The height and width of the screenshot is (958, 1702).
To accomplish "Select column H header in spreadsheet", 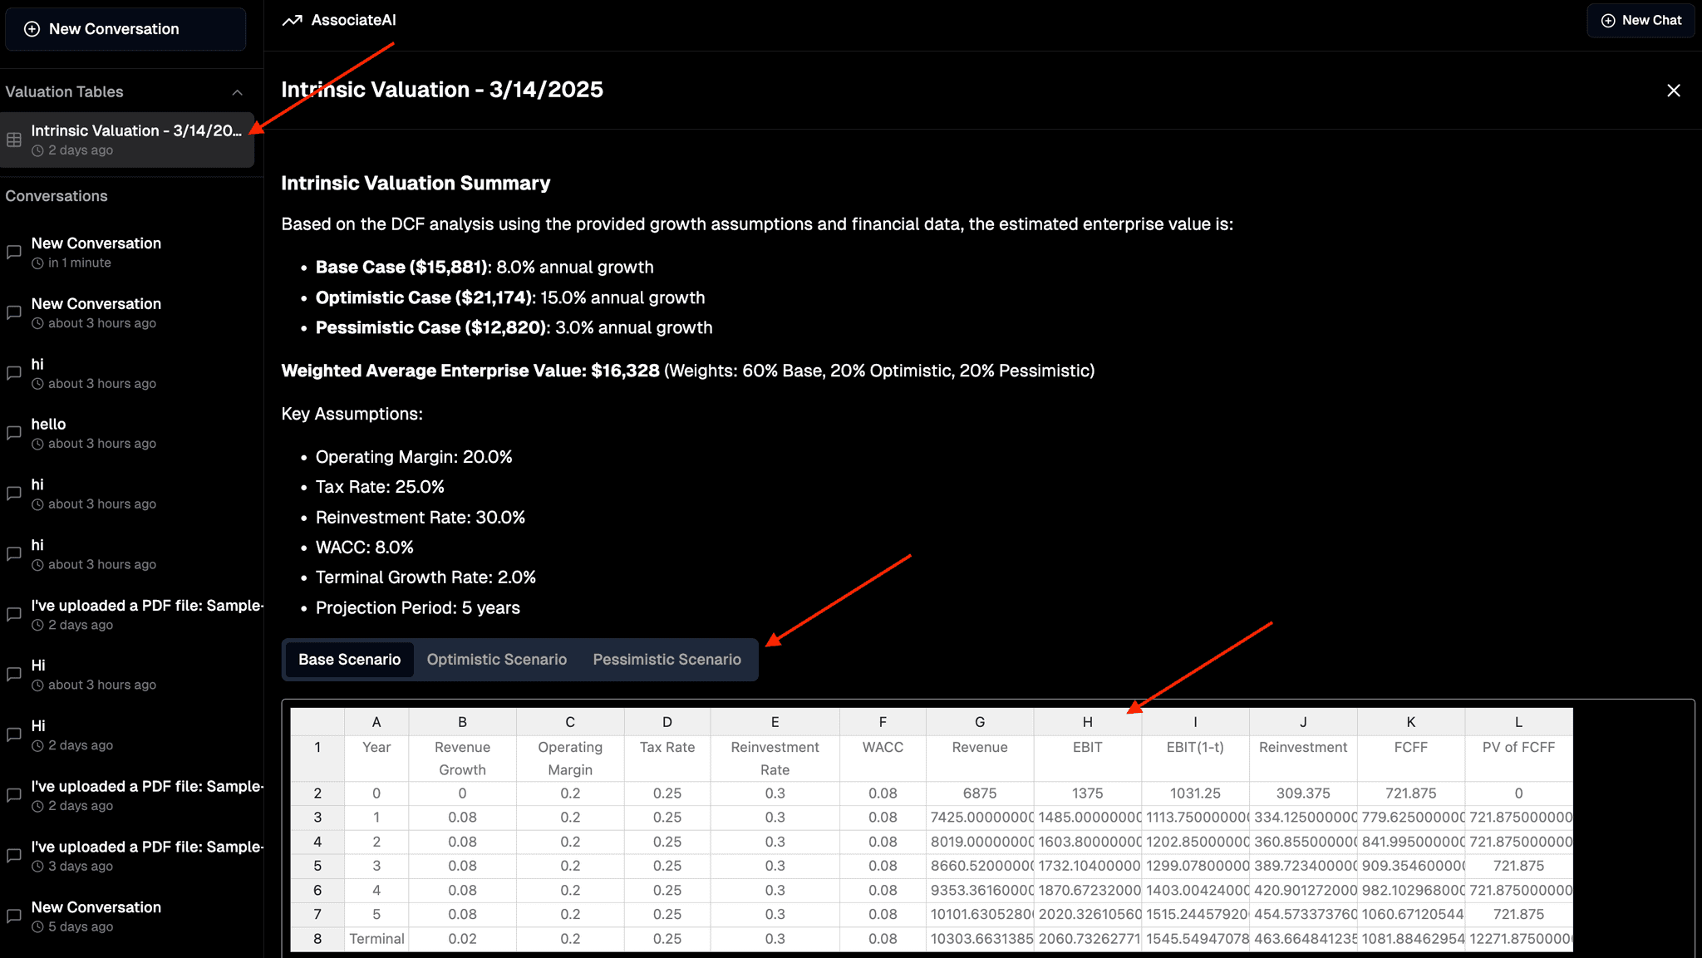I will 1087,722.
